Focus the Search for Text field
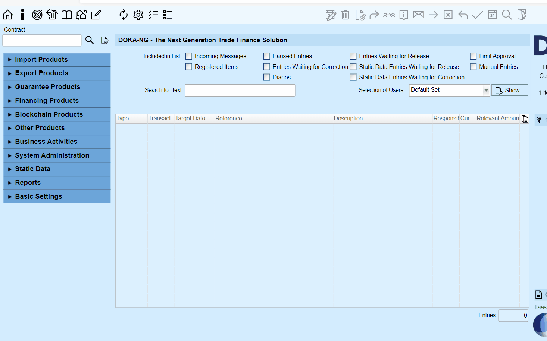The height and width of the screenshot is (341, 547). click(240, 90)
